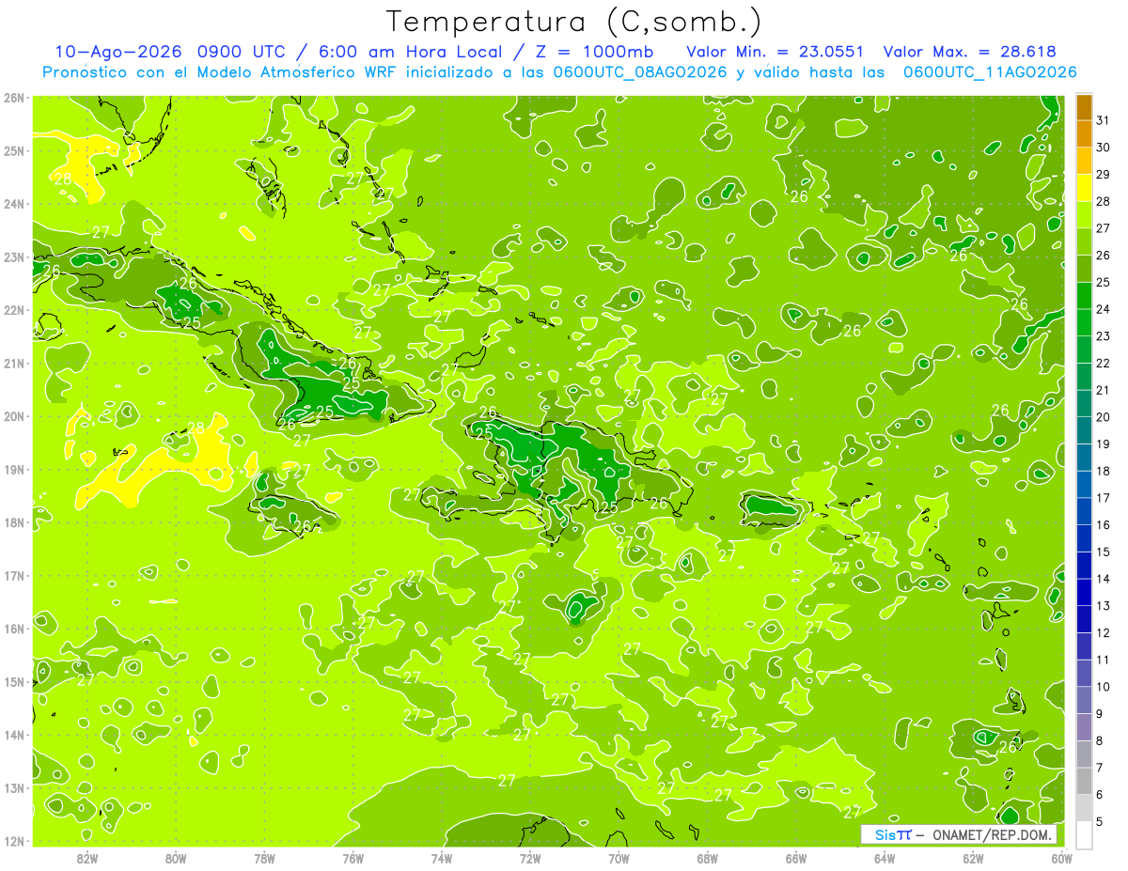The image size is (1128, 871).
Task: Select 'Valor Max. = 28.618'
Action: click(x=970, y=52)
